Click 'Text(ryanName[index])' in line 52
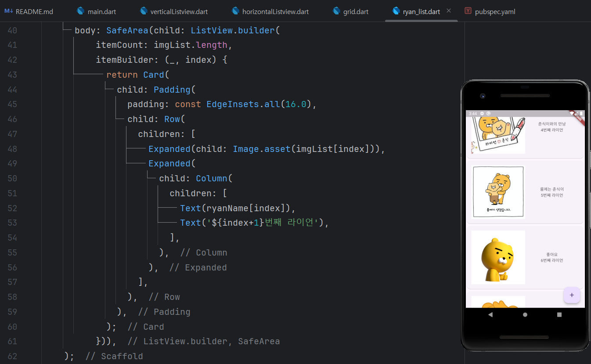This screenshot has width=591, height=364. tap(235, 208)
